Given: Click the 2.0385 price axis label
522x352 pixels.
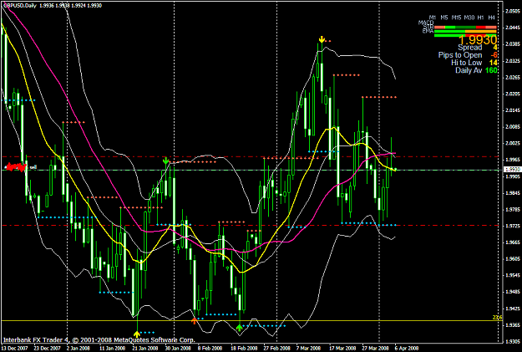Looking at the screenshot, I should [x=512, y=44].
